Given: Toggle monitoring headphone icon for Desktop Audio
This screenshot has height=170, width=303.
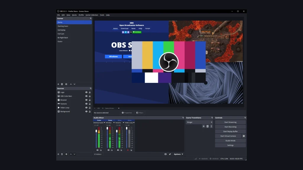Looking at the screenshot, I should [x=101, y=150].
